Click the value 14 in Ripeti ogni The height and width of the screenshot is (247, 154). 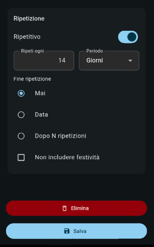[x=62, y=60]
